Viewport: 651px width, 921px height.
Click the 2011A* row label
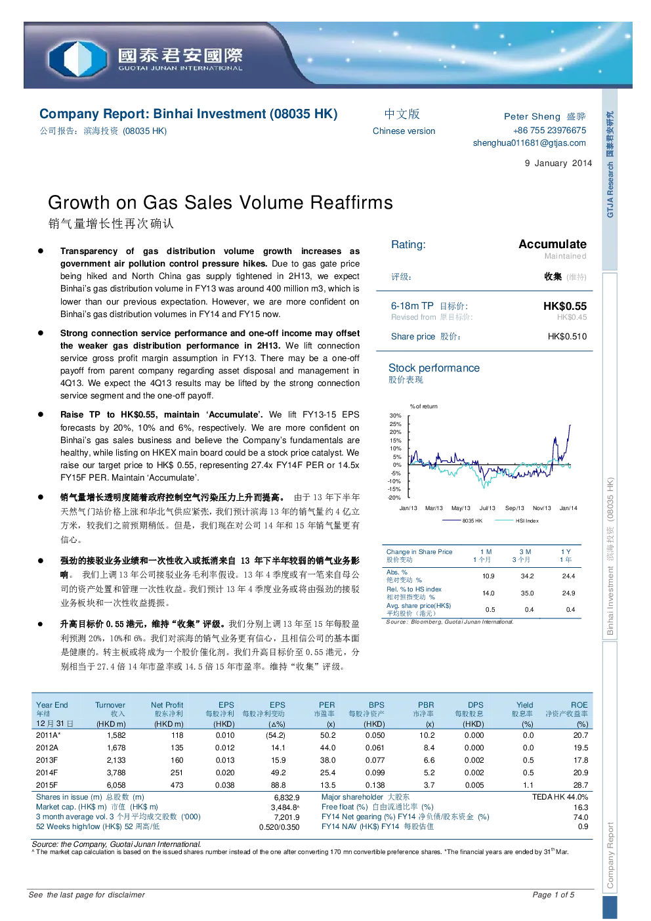coord(48,736)
